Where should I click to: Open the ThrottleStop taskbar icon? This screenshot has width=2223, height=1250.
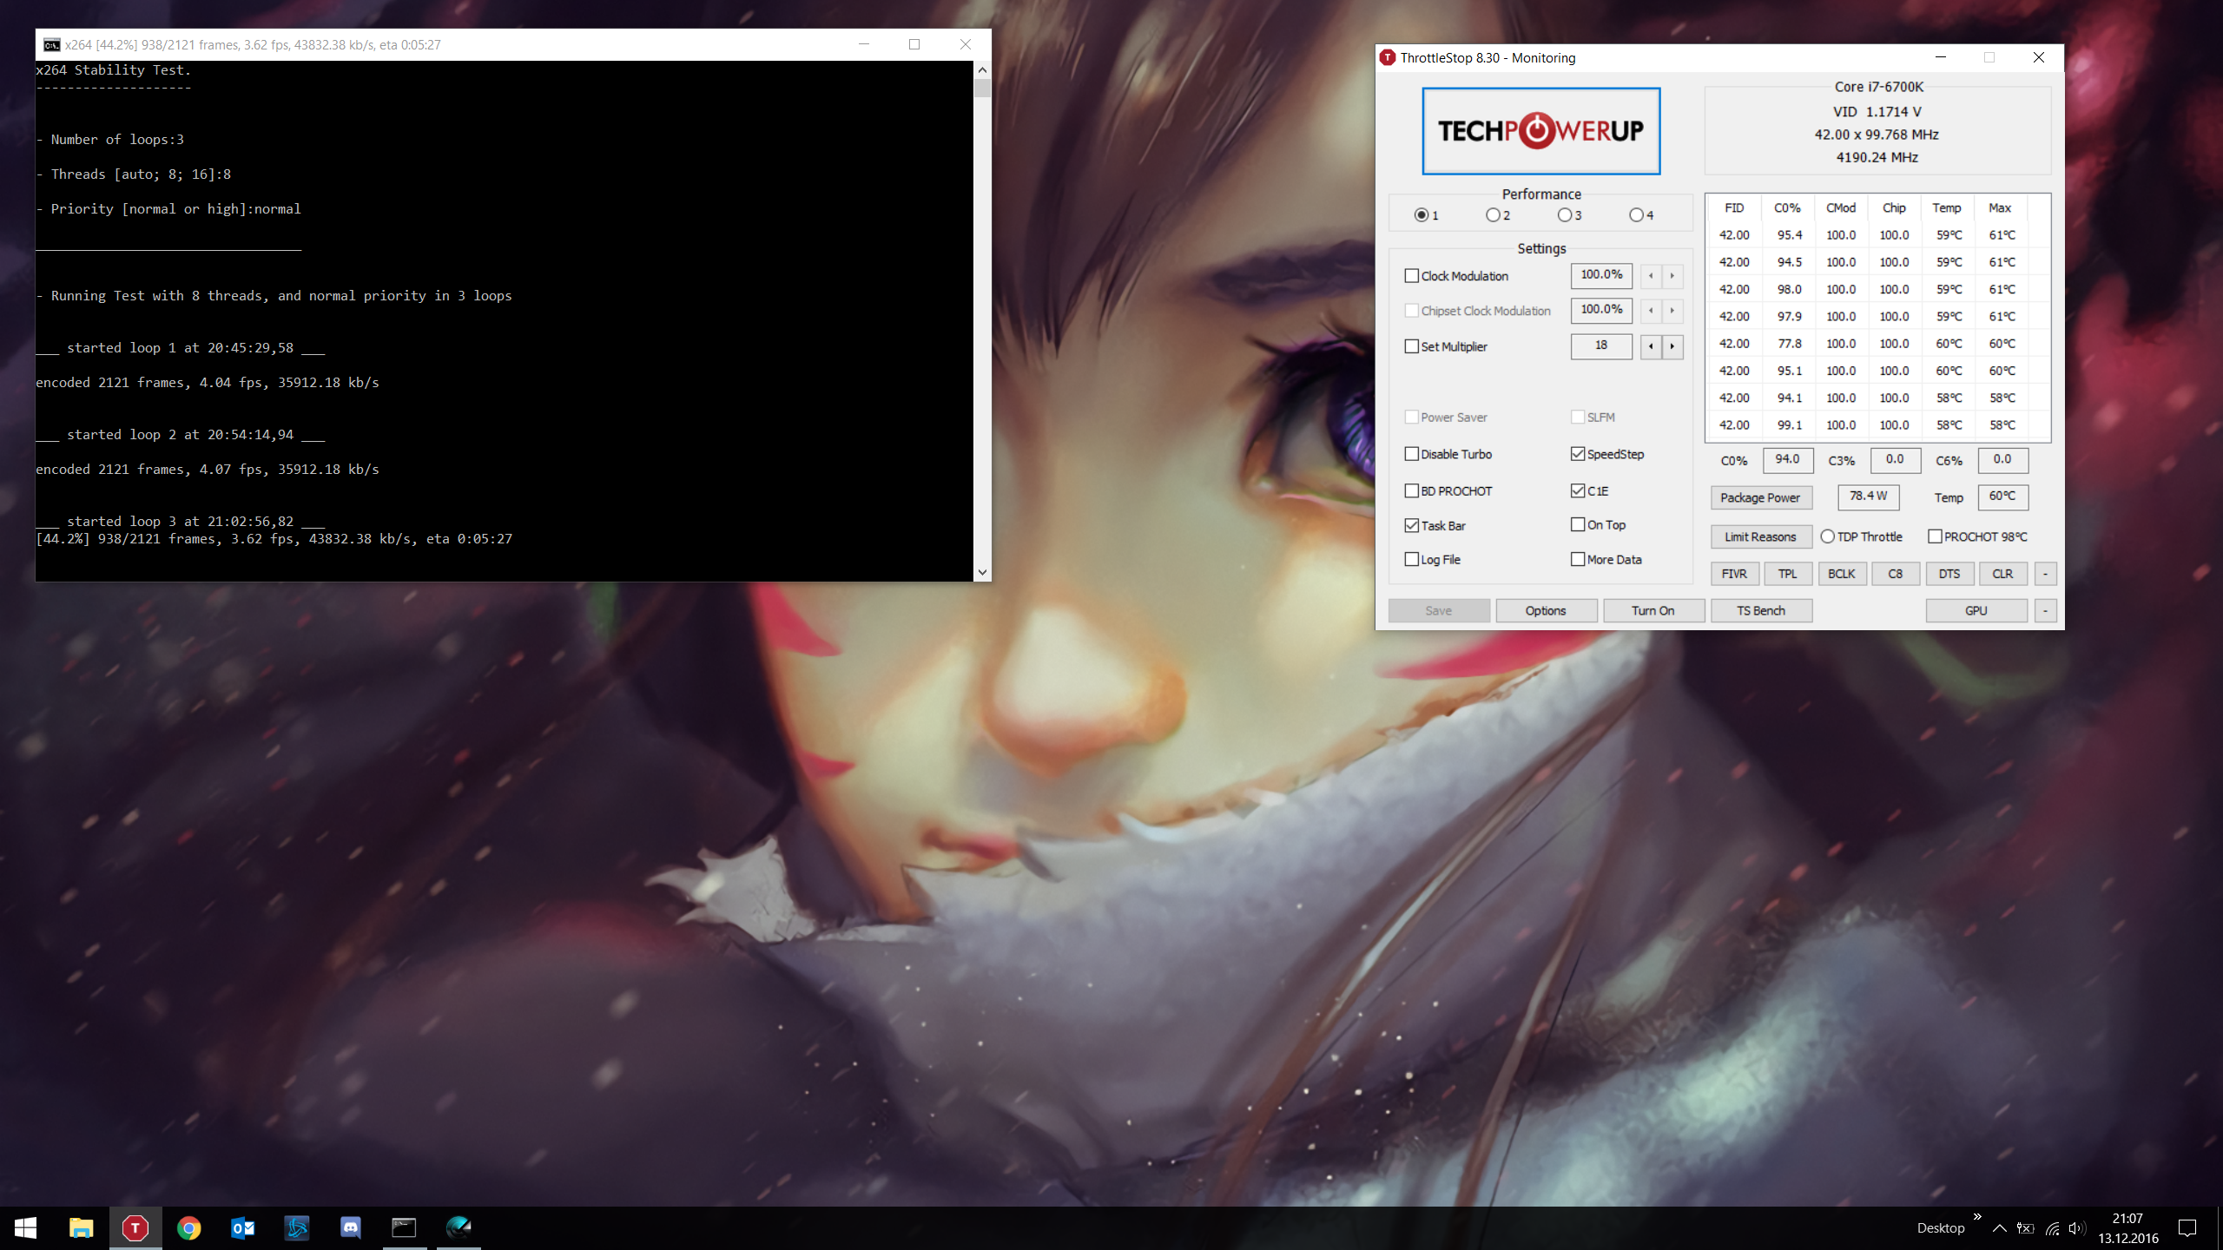(x=135, y=1227)
